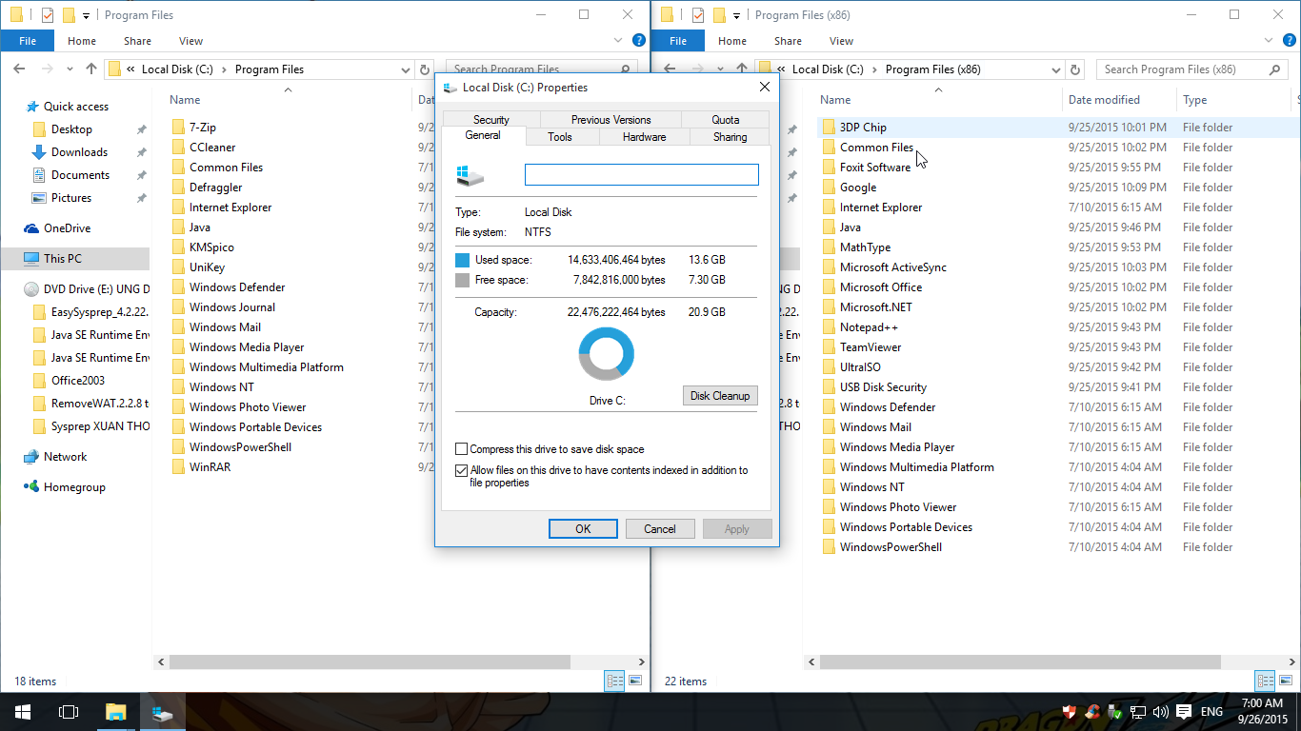Screen dimensions: 1301x731
Task: Open File menu in Program Files (x86) window
Action: [x=678, y=41]
